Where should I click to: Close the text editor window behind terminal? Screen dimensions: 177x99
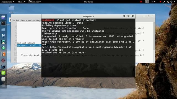tap(152, 16)
